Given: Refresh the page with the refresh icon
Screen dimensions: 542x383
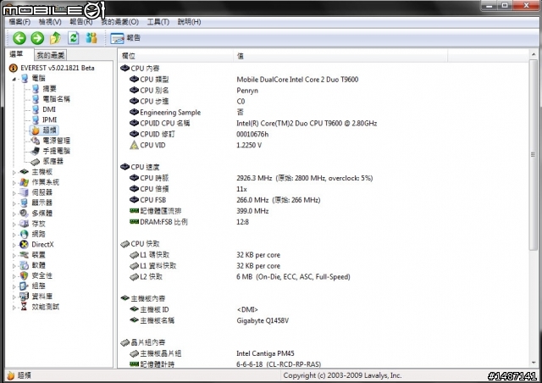Looking at the screenshot, I should pos(74,38).
